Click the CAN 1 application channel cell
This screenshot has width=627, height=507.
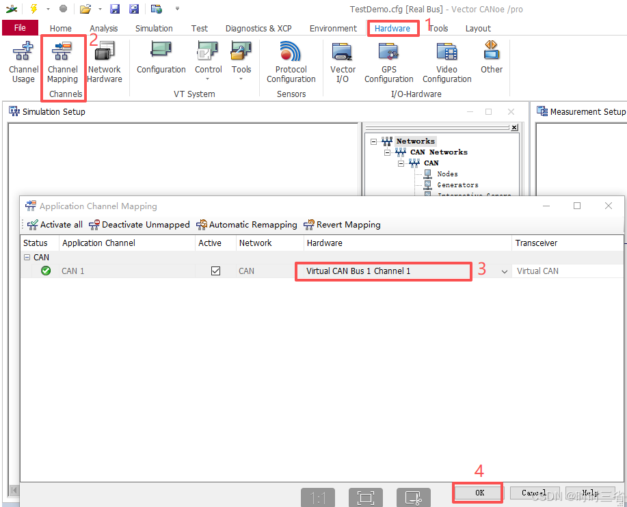coord(127,271)
